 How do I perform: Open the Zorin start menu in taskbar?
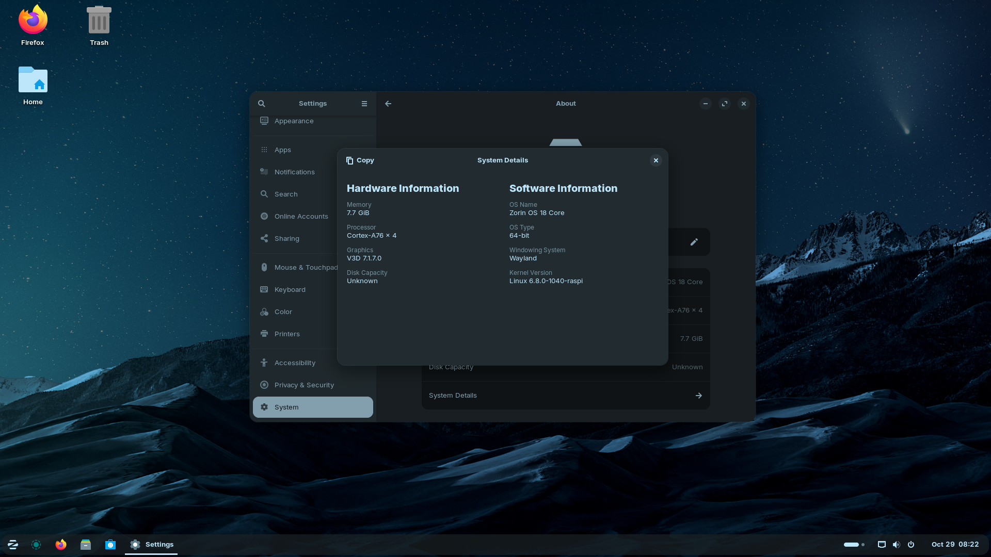tap(13, 545)
